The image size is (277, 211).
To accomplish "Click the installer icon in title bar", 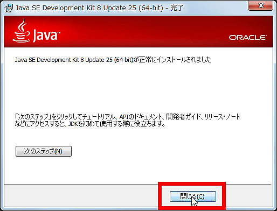I will (x=9, y=8).
